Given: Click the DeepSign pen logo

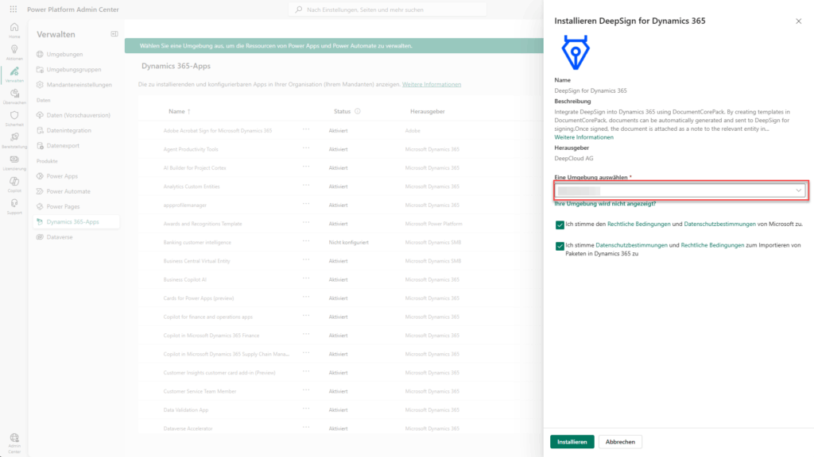Looking at the screenshot, I should click(x=576, y=52).
